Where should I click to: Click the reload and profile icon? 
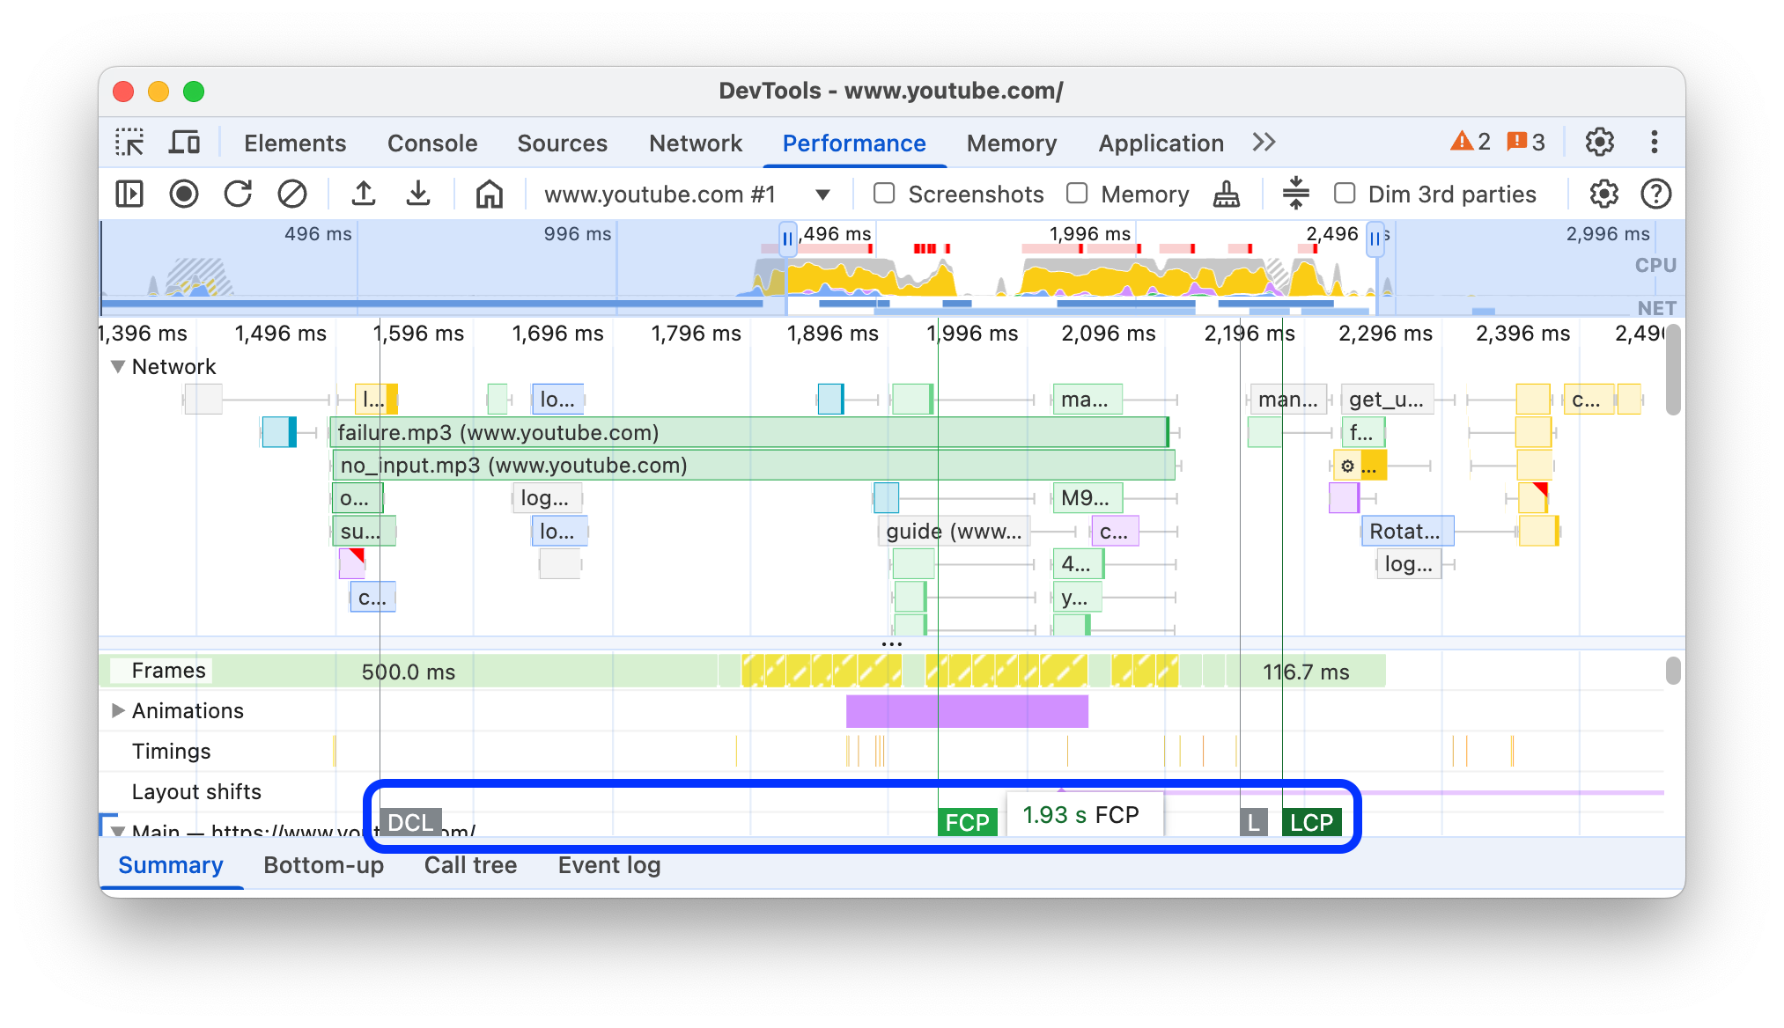[x=239, y=194]
